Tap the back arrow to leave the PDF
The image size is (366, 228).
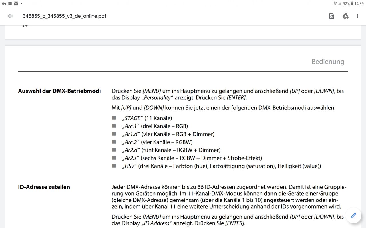10,16
